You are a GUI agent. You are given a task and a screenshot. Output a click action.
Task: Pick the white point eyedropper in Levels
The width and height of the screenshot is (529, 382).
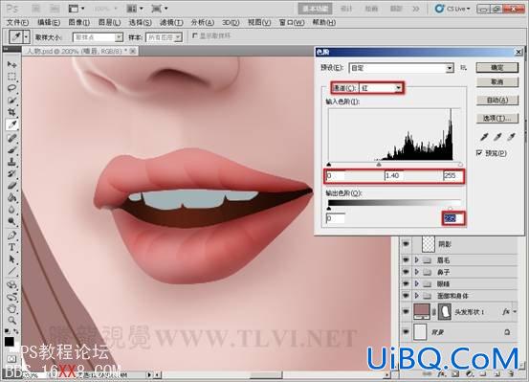pyautogui.click(x=512, y=137)
